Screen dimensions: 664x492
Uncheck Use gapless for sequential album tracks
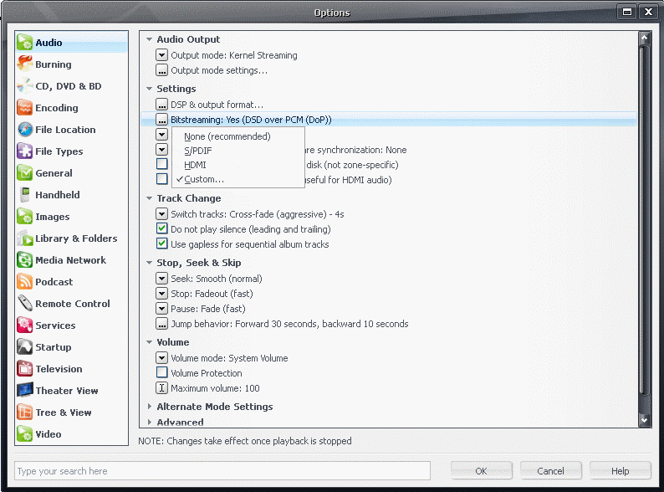point(162,244)
